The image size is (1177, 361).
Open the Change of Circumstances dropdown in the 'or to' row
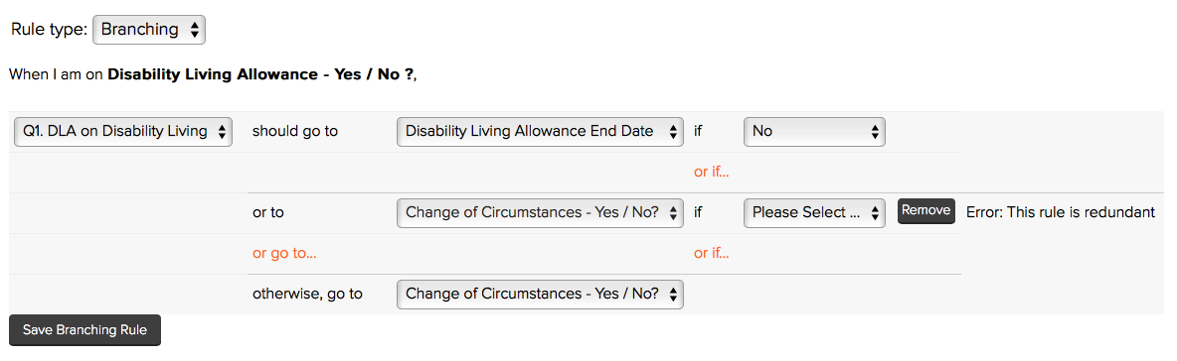point(540,212)
